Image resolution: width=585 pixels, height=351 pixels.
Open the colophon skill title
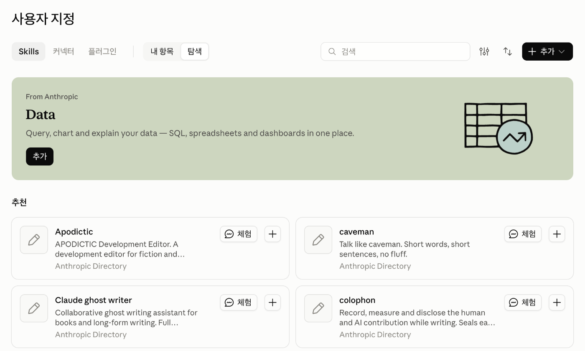(357, 300)
